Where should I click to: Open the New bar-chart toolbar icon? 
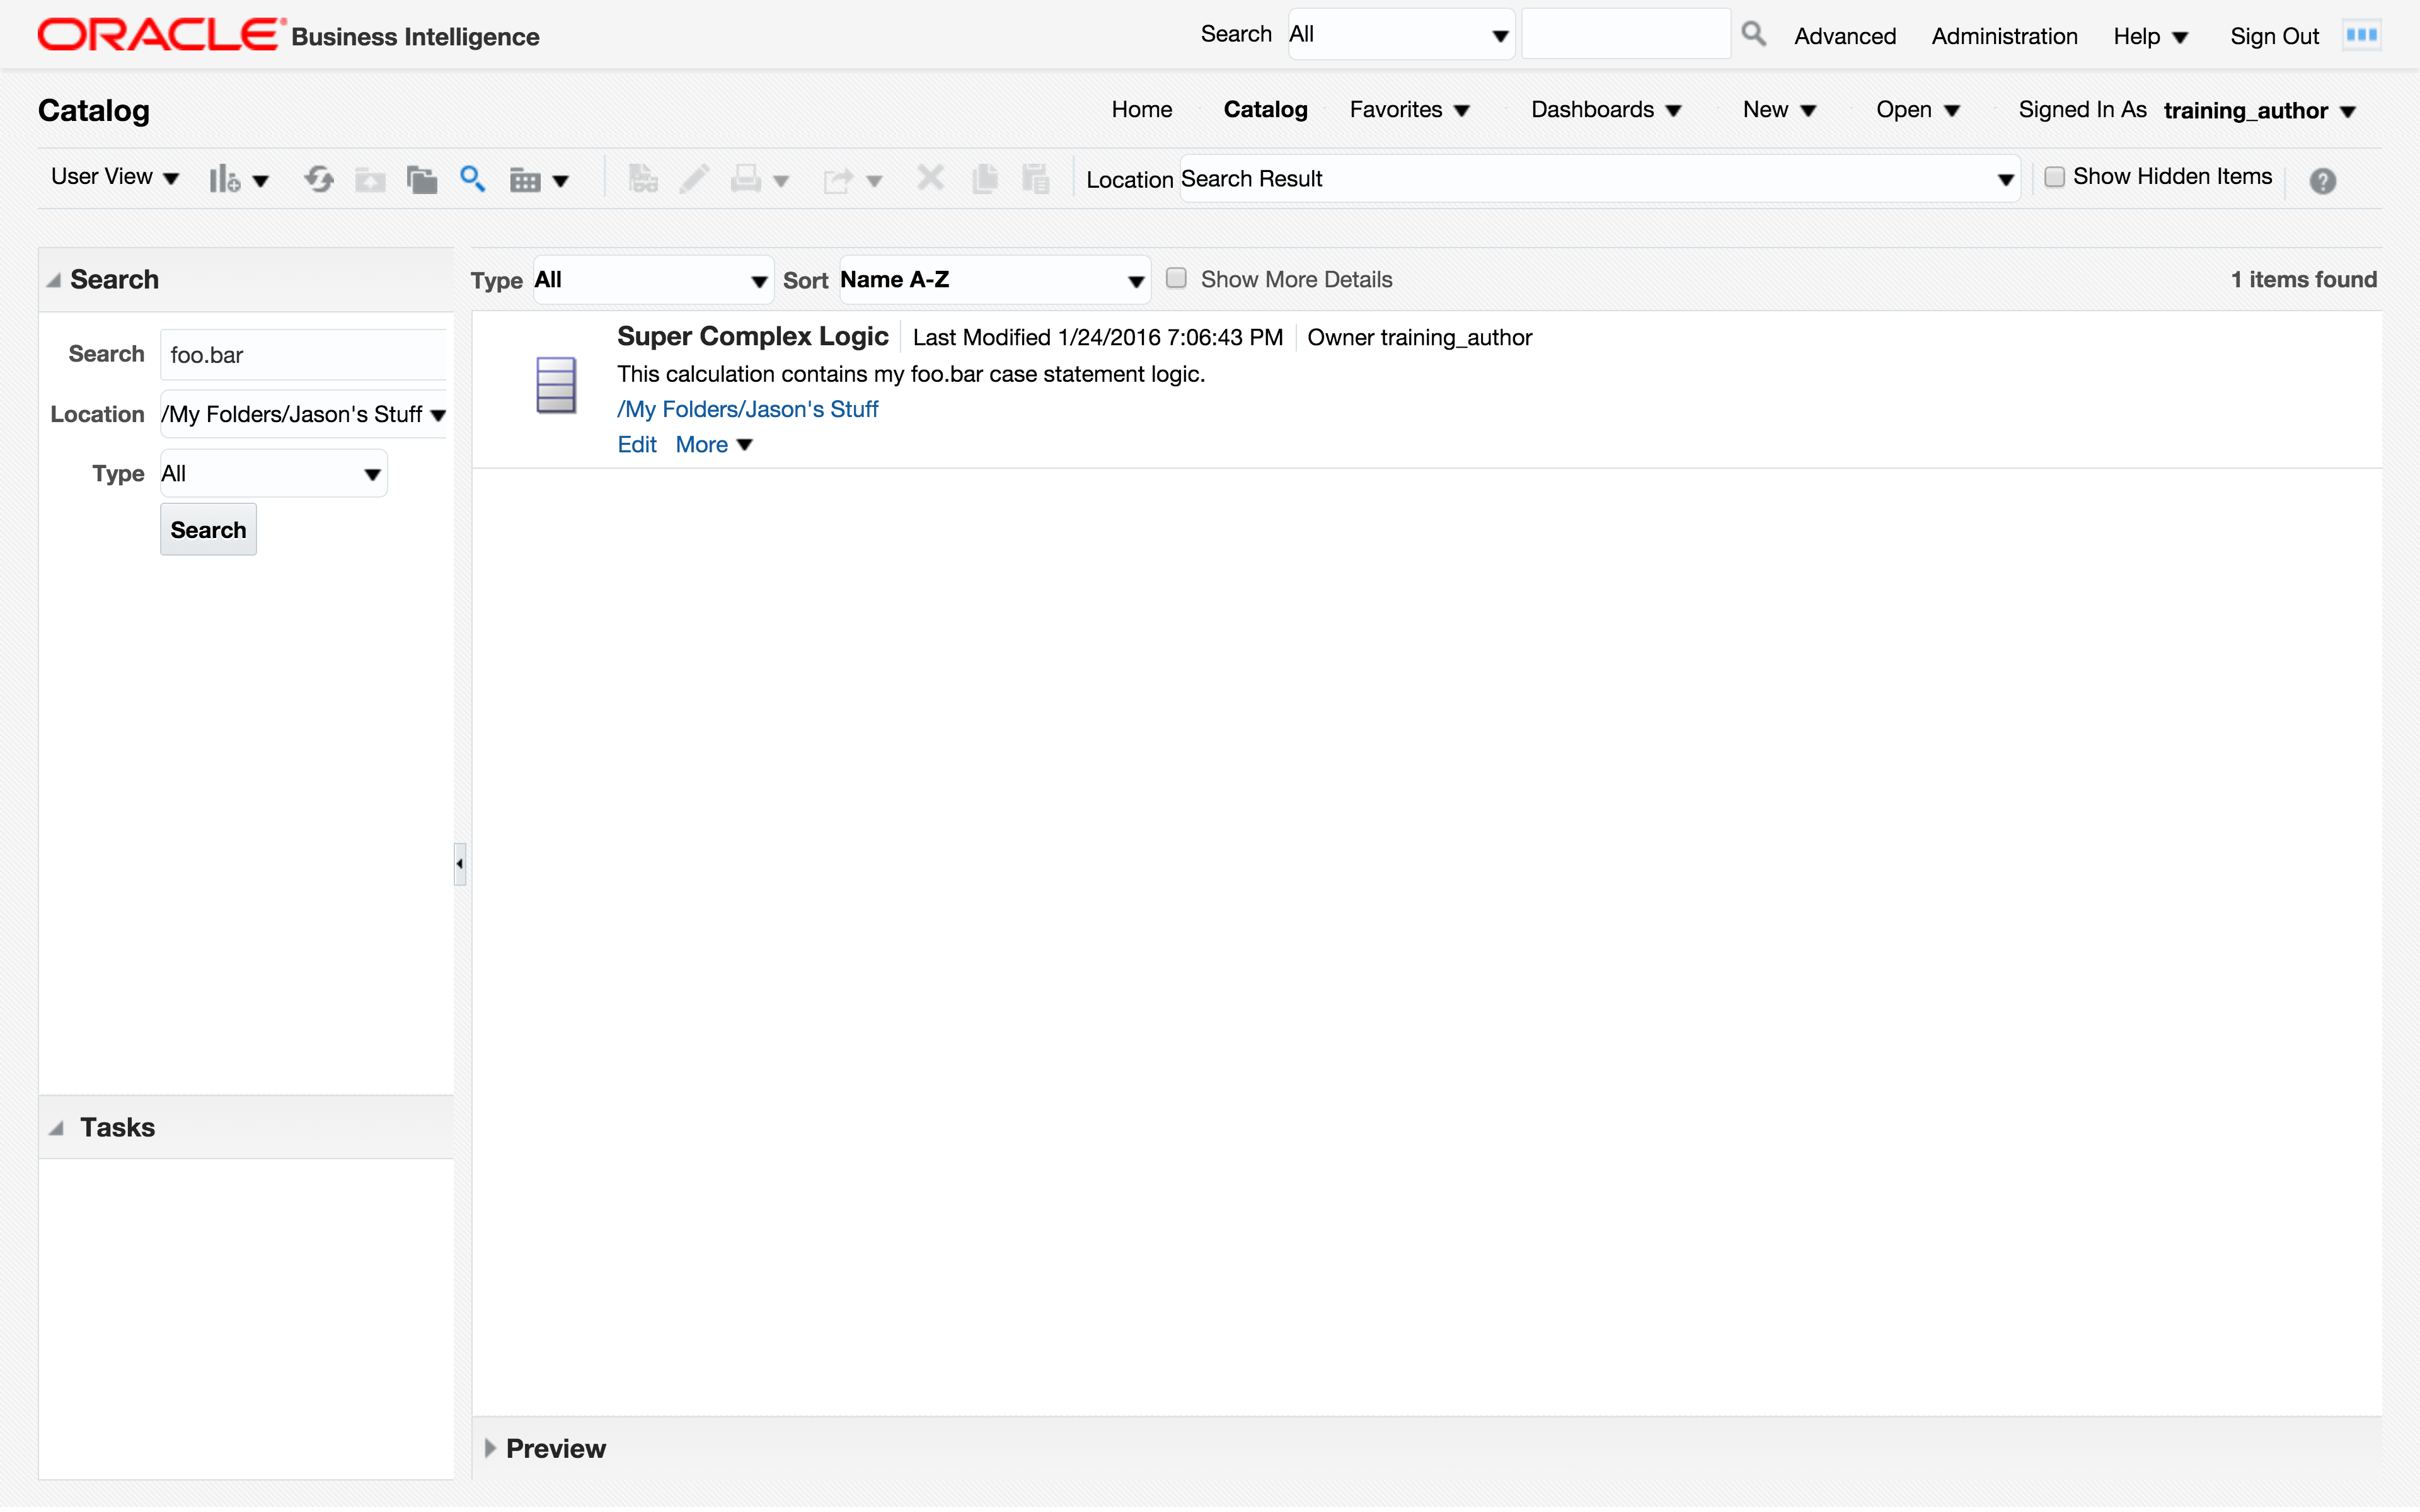226,180
